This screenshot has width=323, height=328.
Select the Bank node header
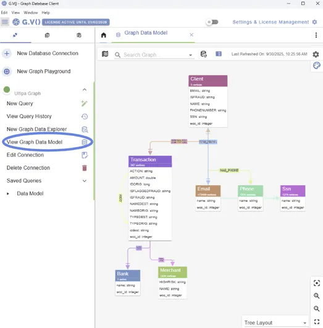click(128, 275)
